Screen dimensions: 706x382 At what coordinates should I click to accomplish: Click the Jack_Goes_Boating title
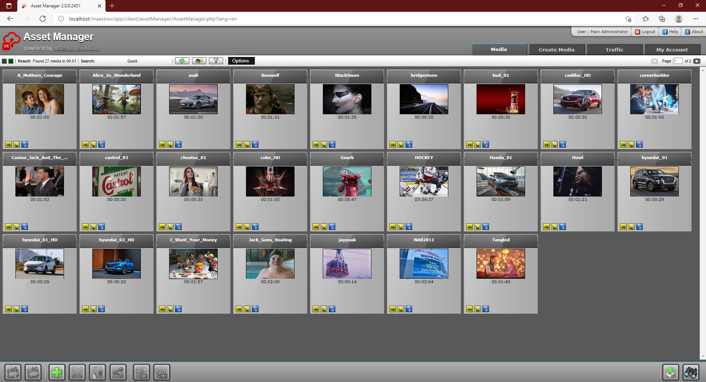[270, 240]
